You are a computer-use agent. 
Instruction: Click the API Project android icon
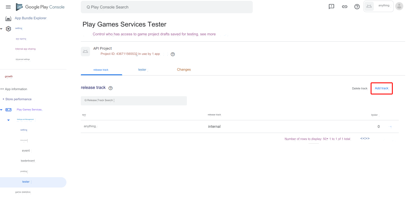85,51
